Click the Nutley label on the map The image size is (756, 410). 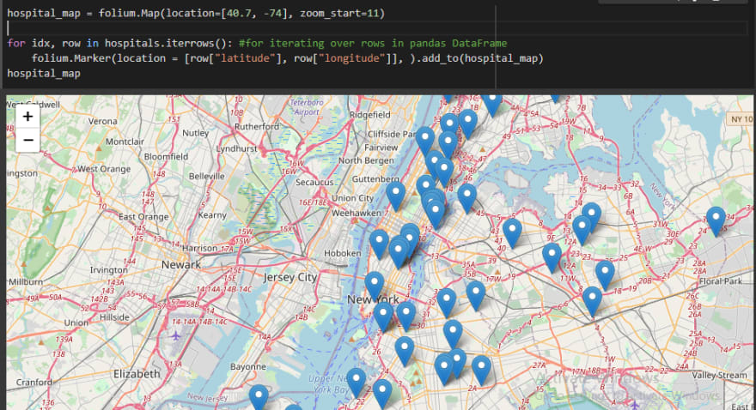tap(195, 133)
